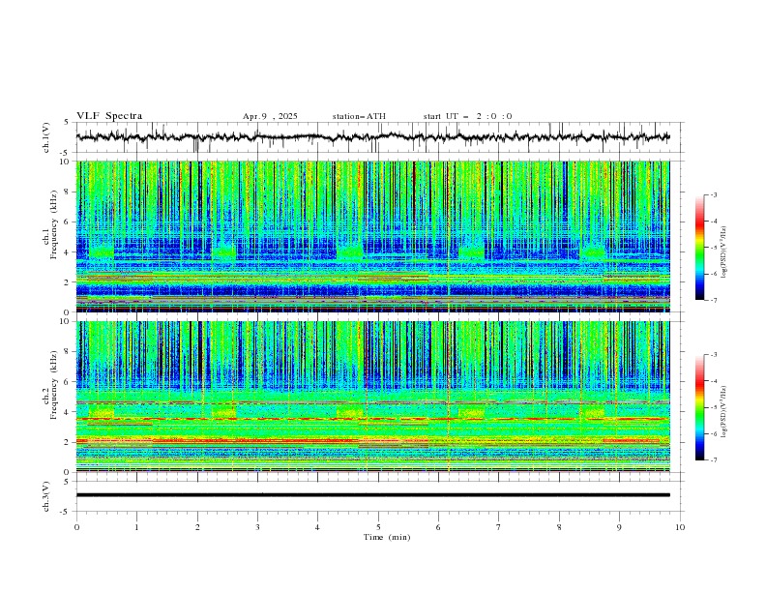This screenshot has height=592, width=766.
Task: Click inside the ch.2 spectrogram panel
Action: click(x=372, y=397)
